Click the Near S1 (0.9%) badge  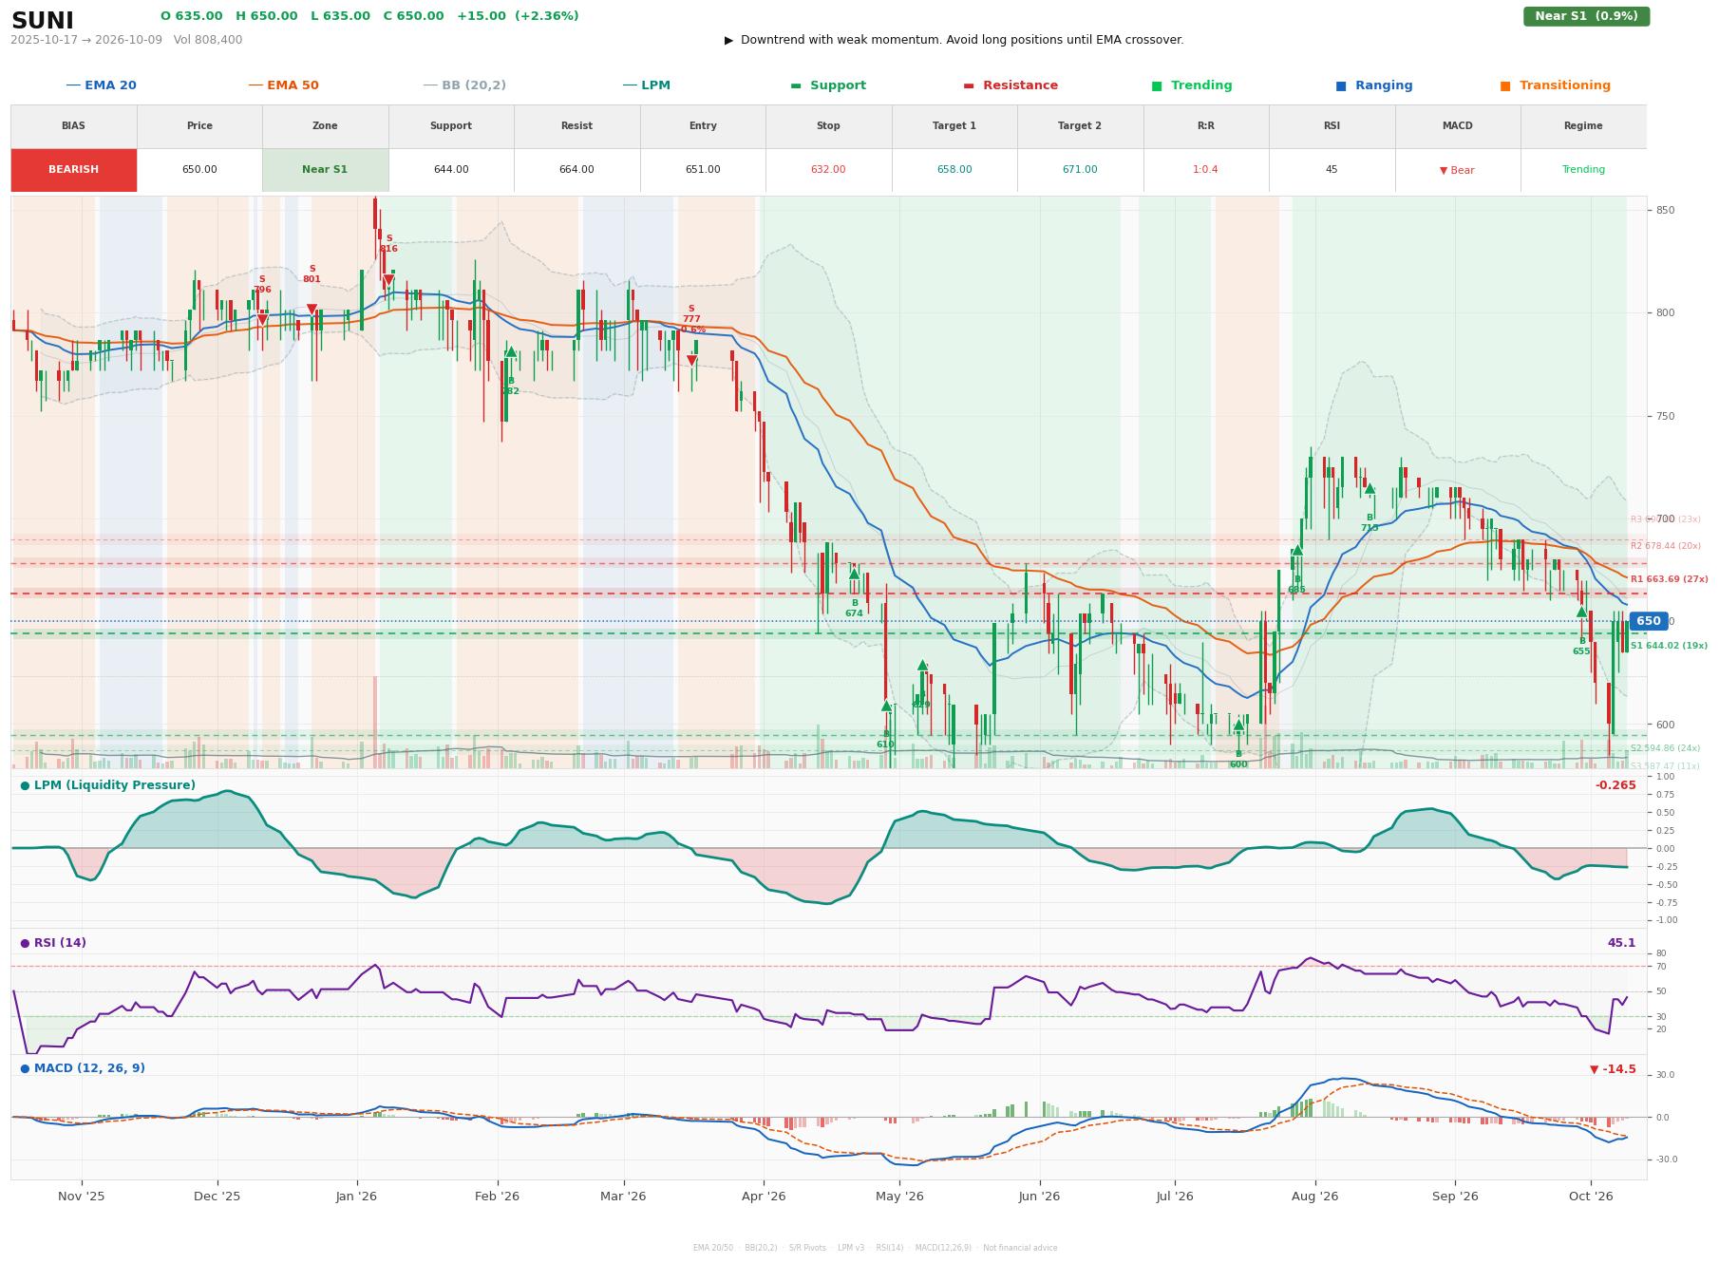1586,16
